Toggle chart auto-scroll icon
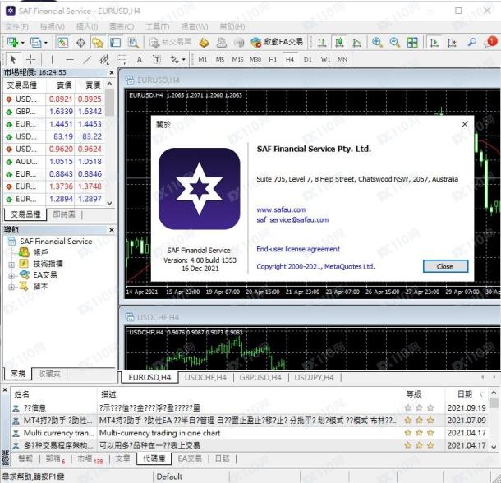The width and height of the screenshot is (501, 483). pyautogui.click(x=434, y=43)
